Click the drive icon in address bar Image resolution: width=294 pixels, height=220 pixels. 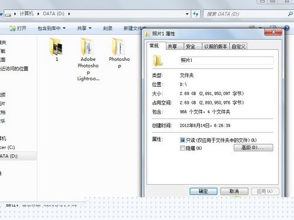[x=8, y=14]
